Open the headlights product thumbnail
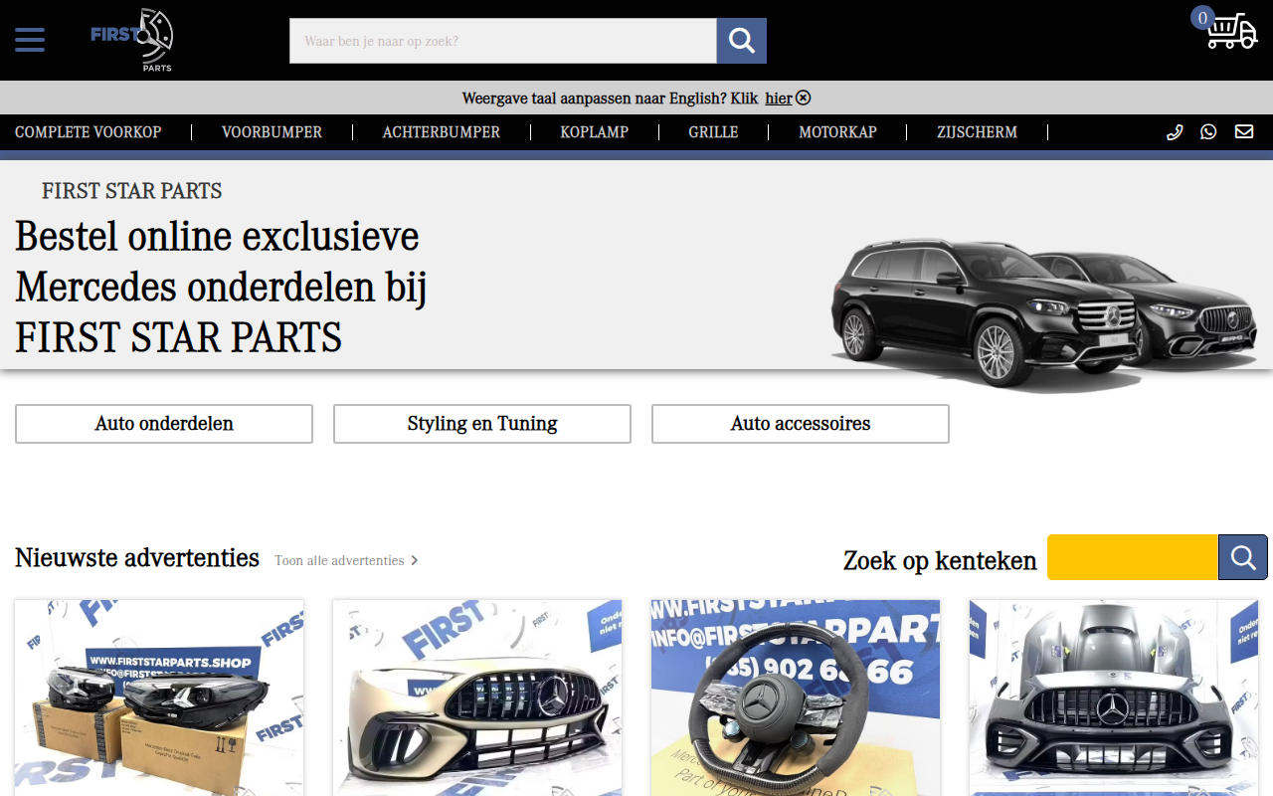This screenshot has height=796, width=1273. coord(159,697)
